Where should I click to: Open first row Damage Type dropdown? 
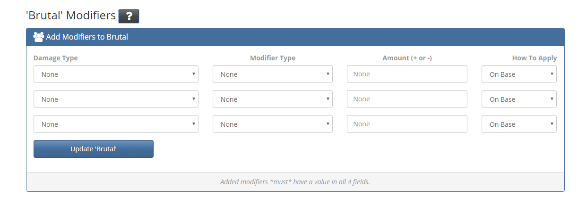click(116, 74)
